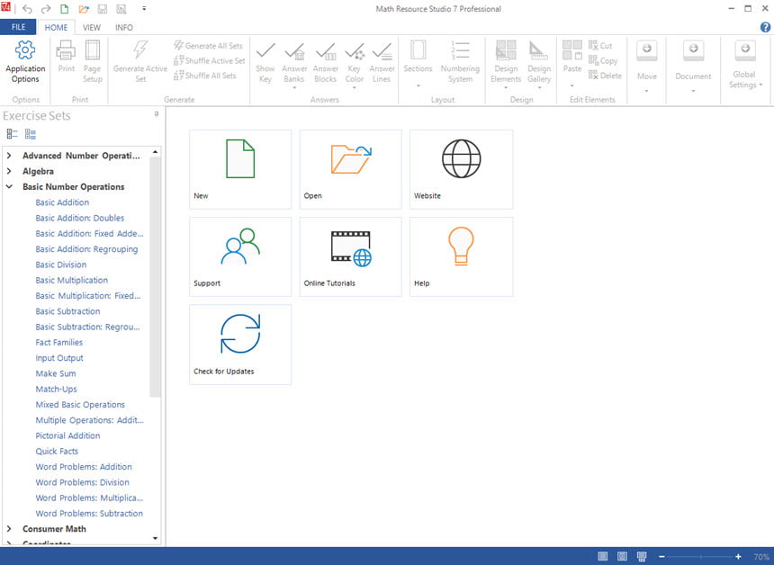
Task: Click New document icon in quick toolbar
Action: point(65,9)
